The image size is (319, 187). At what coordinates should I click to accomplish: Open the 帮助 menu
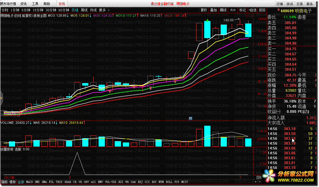[47, 4]
